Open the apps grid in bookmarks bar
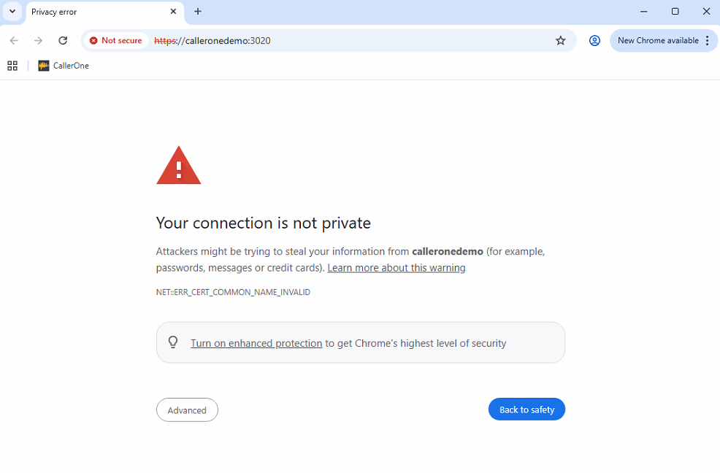The width and height of the screenshot is (720, 473). click(12, 66)
